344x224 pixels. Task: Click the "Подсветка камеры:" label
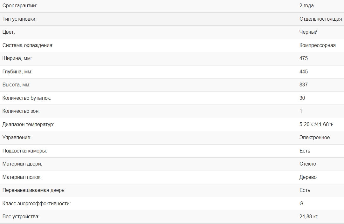pyautogui.click(x=24, y=151)
